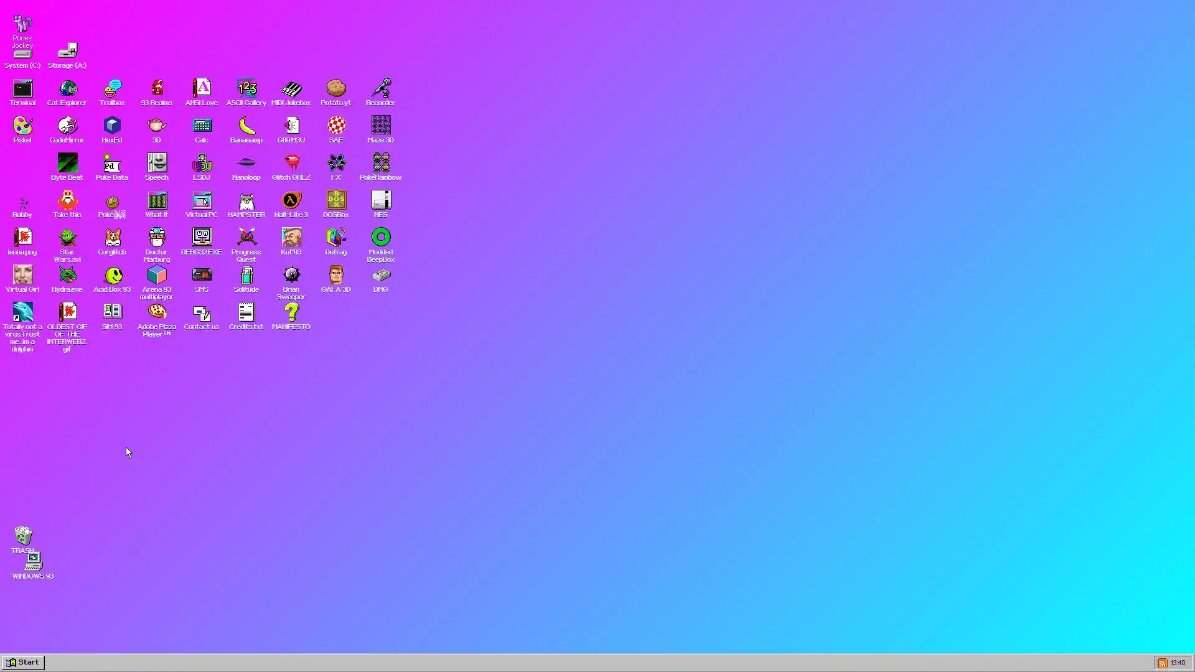Launch the Potato.yt icon
Screen dimensions: 1195x672
pyautogui.click(x=336, y=89)
